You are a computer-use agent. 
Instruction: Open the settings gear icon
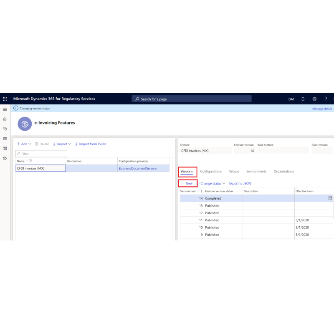(314, 99)
